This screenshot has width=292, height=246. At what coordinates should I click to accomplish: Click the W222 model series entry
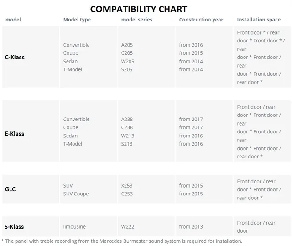[x=128, y=227]
